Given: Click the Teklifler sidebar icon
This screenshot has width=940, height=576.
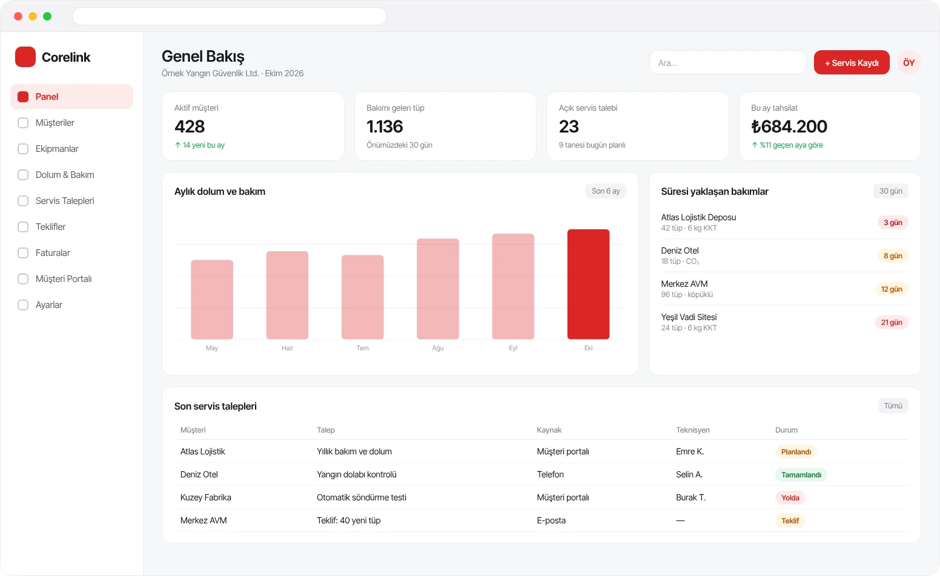Looking at the screenshot, I should (23, 227).
